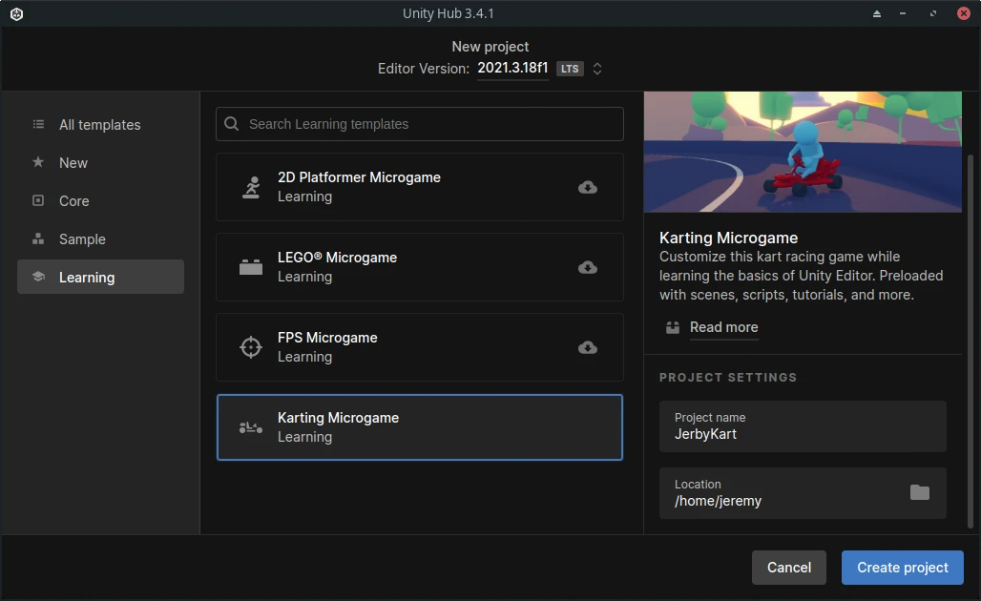Click the PROJECT SETTINGS heading
The width and height of the screenshot is (981, 601).
tap(728, 377)
